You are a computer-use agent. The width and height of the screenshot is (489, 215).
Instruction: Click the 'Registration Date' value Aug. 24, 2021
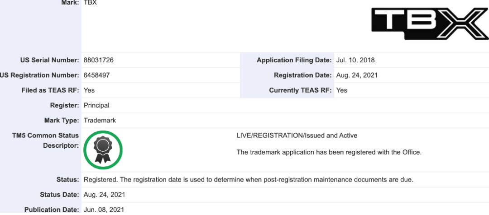[x=357, y=75]
